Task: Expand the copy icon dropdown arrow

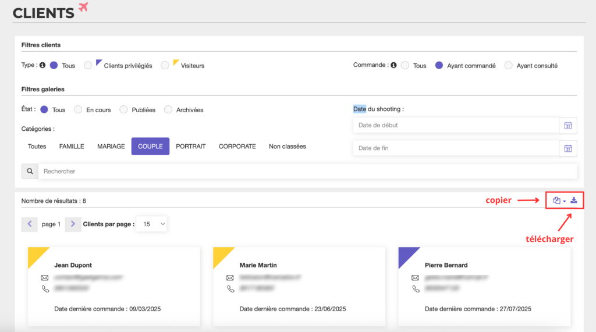Action: [x=565, y=201]
